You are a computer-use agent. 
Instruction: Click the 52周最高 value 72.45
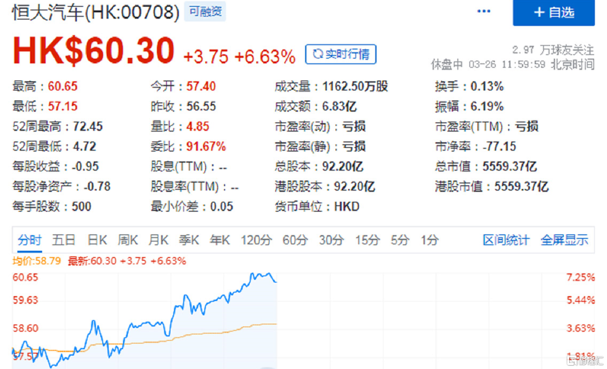tap(88, 127)
